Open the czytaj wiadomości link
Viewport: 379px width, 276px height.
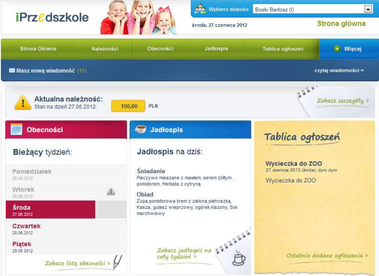(339, 70)
